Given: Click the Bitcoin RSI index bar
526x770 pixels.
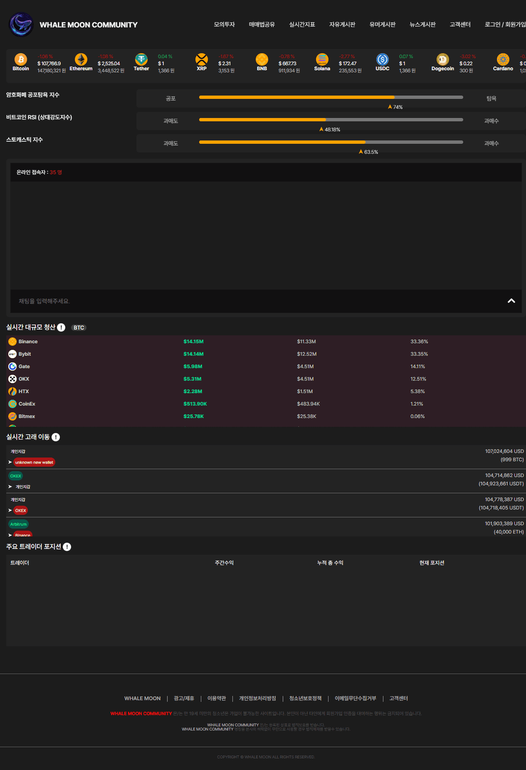Looking at the screenshot, I should coord(331,120).
